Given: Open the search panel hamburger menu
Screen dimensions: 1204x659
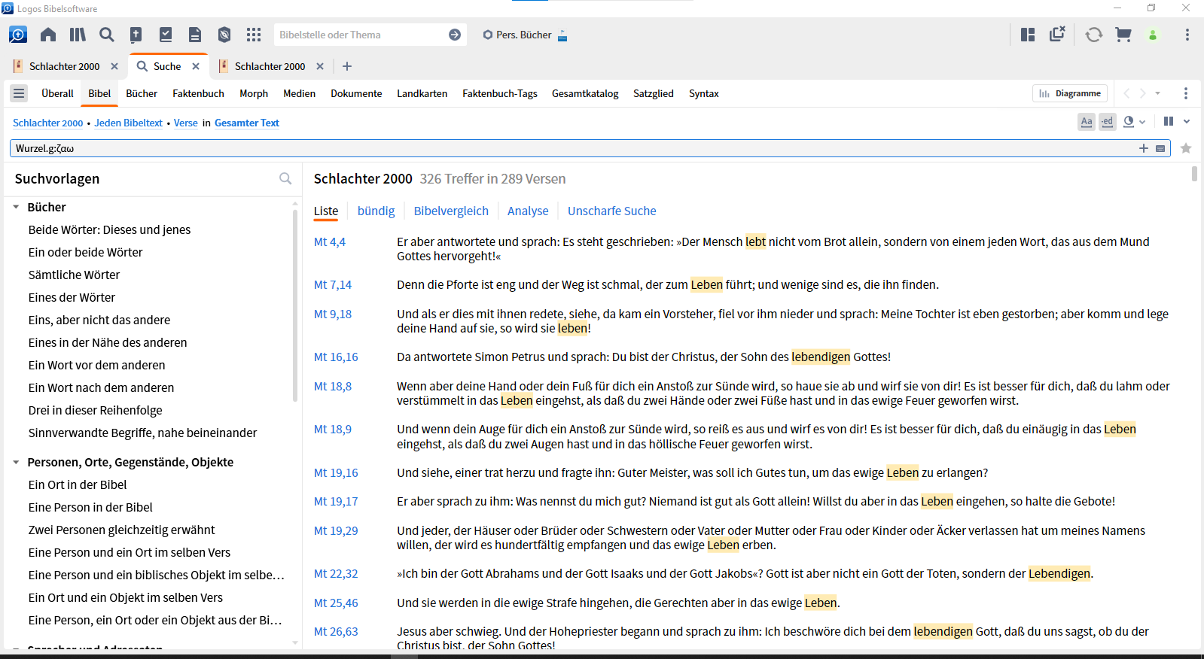Looking at the screenshot, I should 19,93.
